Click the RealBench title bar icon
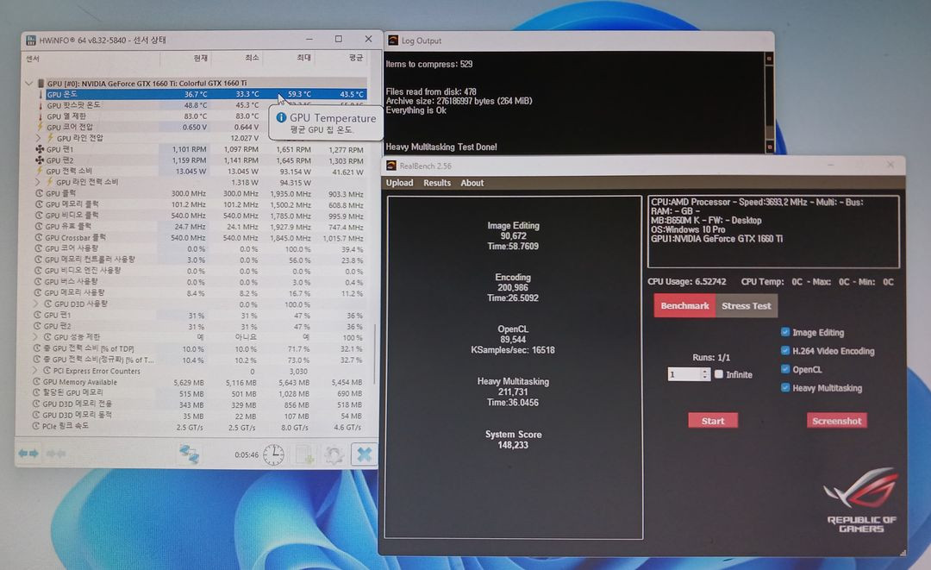 pos(391,166)
